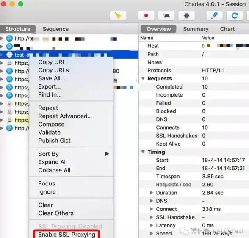Expand the Connect timing row triangle
This screenshot has height=238, width=249.
point(151,209)
